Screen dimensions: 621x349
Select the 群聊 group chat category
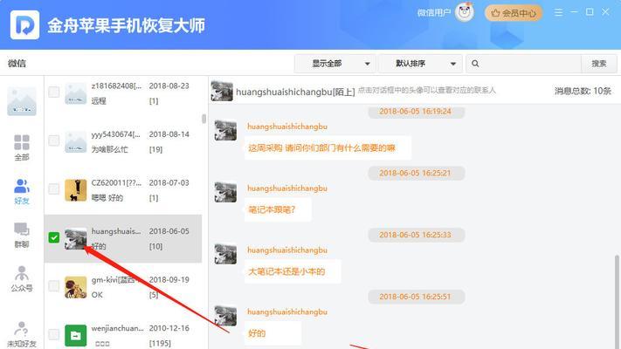click(x=22, y=235)
